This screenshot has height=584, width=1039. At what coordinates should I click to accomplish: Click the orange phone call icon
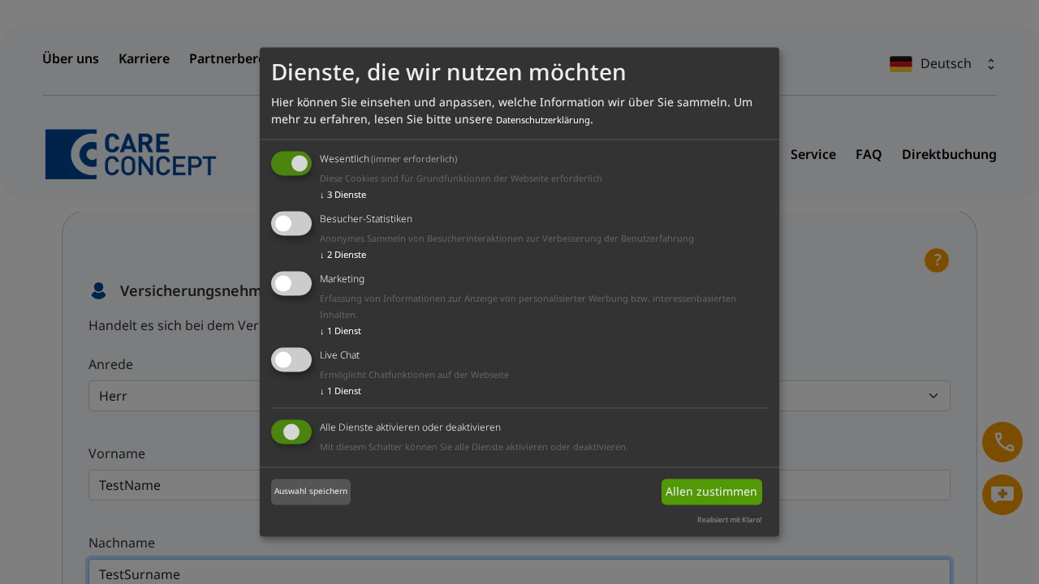(x=1002, y=442)
